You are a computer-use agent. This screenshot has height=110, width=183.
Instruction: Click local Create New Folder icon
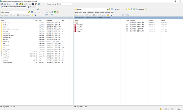pos(32,15)
